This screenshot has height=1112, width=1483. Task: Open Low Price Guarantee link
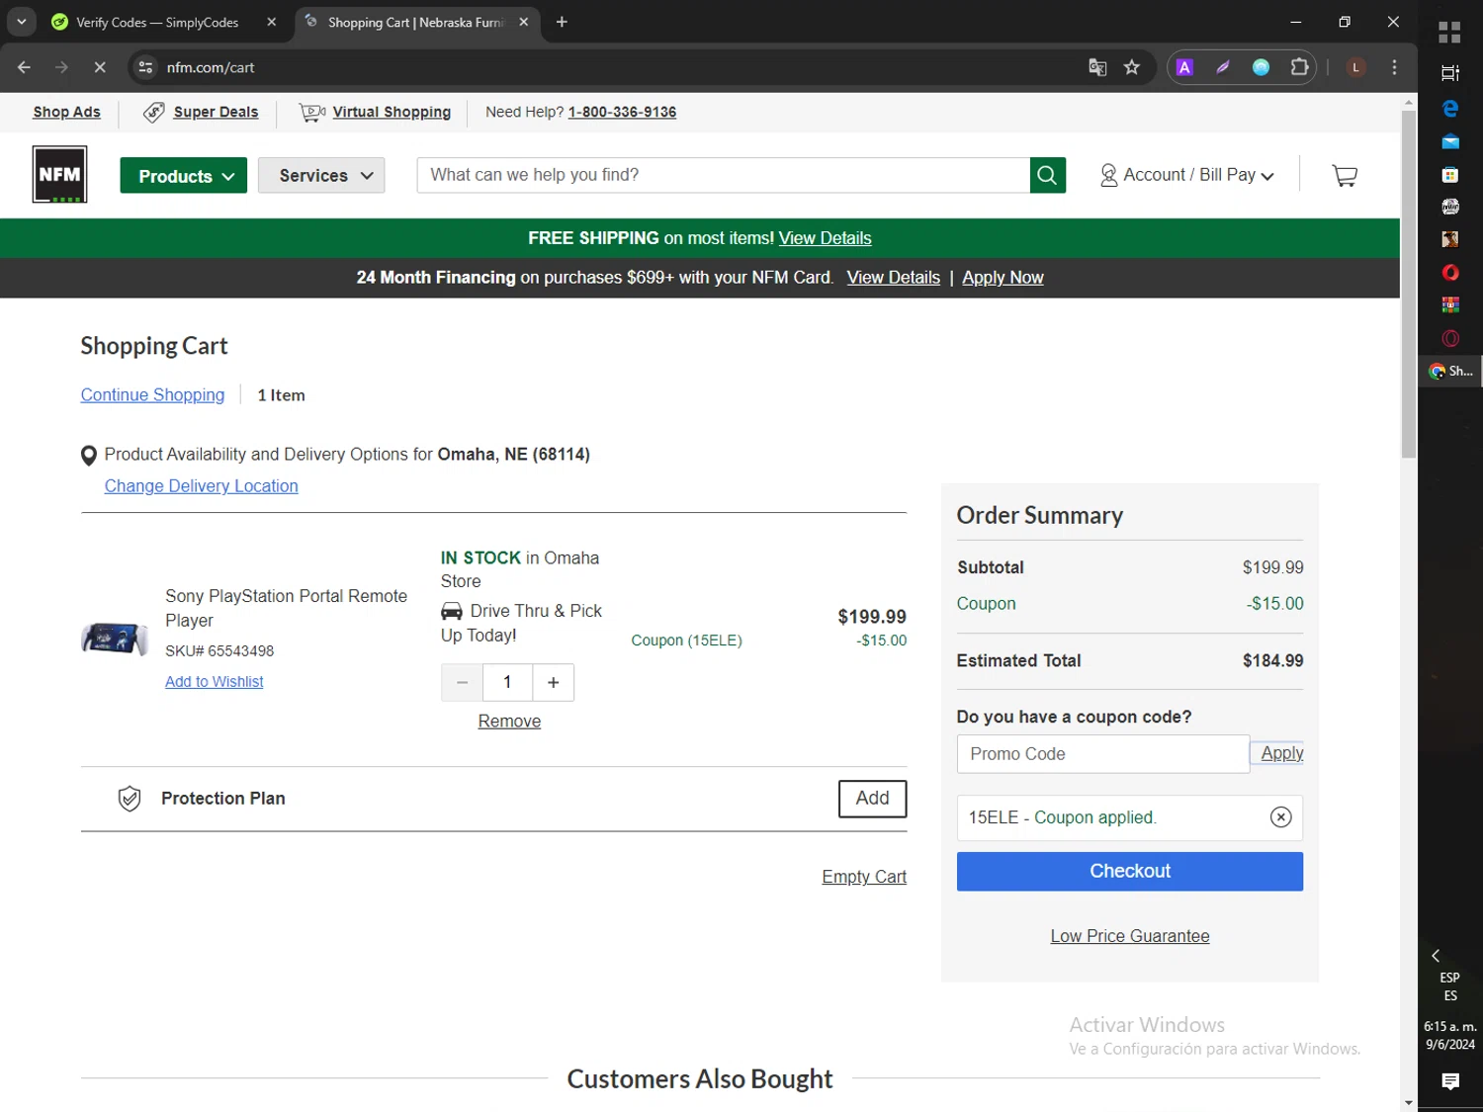pyautogui.click(x=1129, y=936)
